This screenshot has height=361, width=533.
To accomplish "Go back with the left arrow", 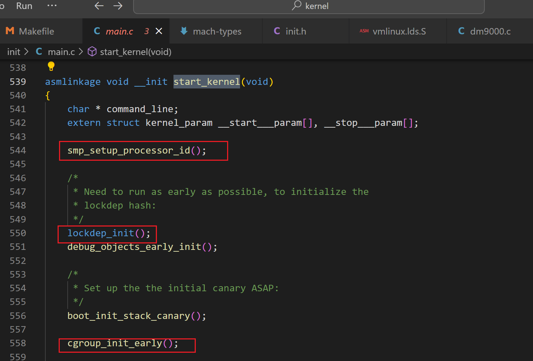I will point(99,6).
